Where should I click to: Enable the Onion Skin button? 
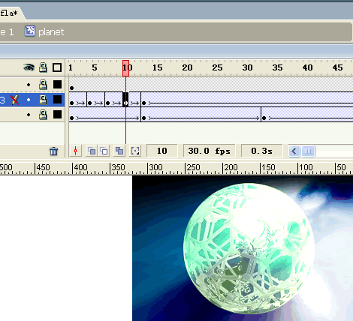tap(92, 151)
